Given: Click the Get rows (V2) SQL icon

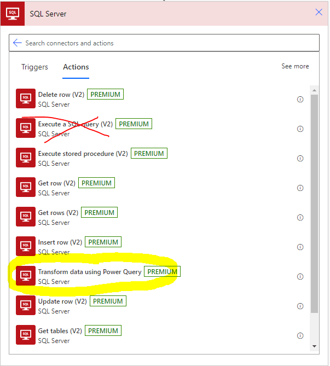Looking at the screenshot, I should 26,217.
